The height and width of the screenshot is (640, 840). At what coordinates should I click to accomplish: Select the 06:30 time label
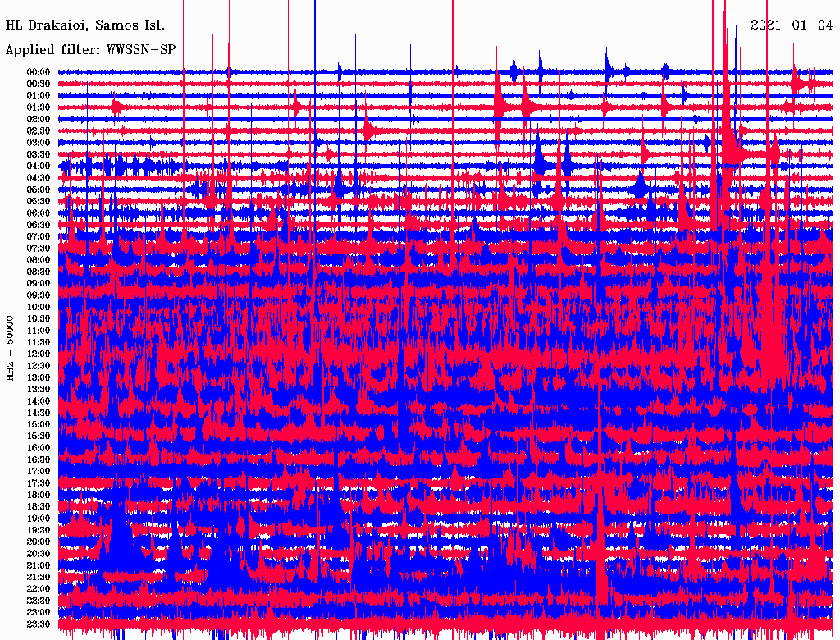38,225
